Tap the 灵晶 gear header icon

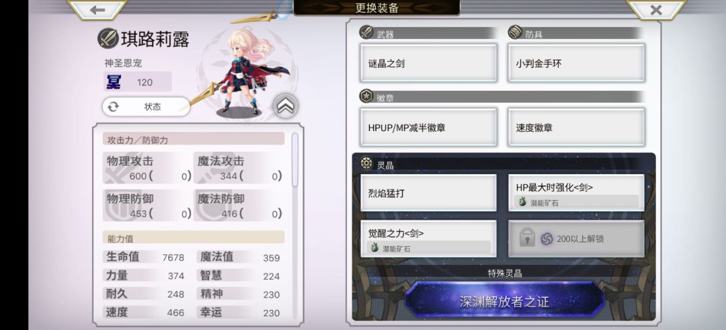point(367,163)
